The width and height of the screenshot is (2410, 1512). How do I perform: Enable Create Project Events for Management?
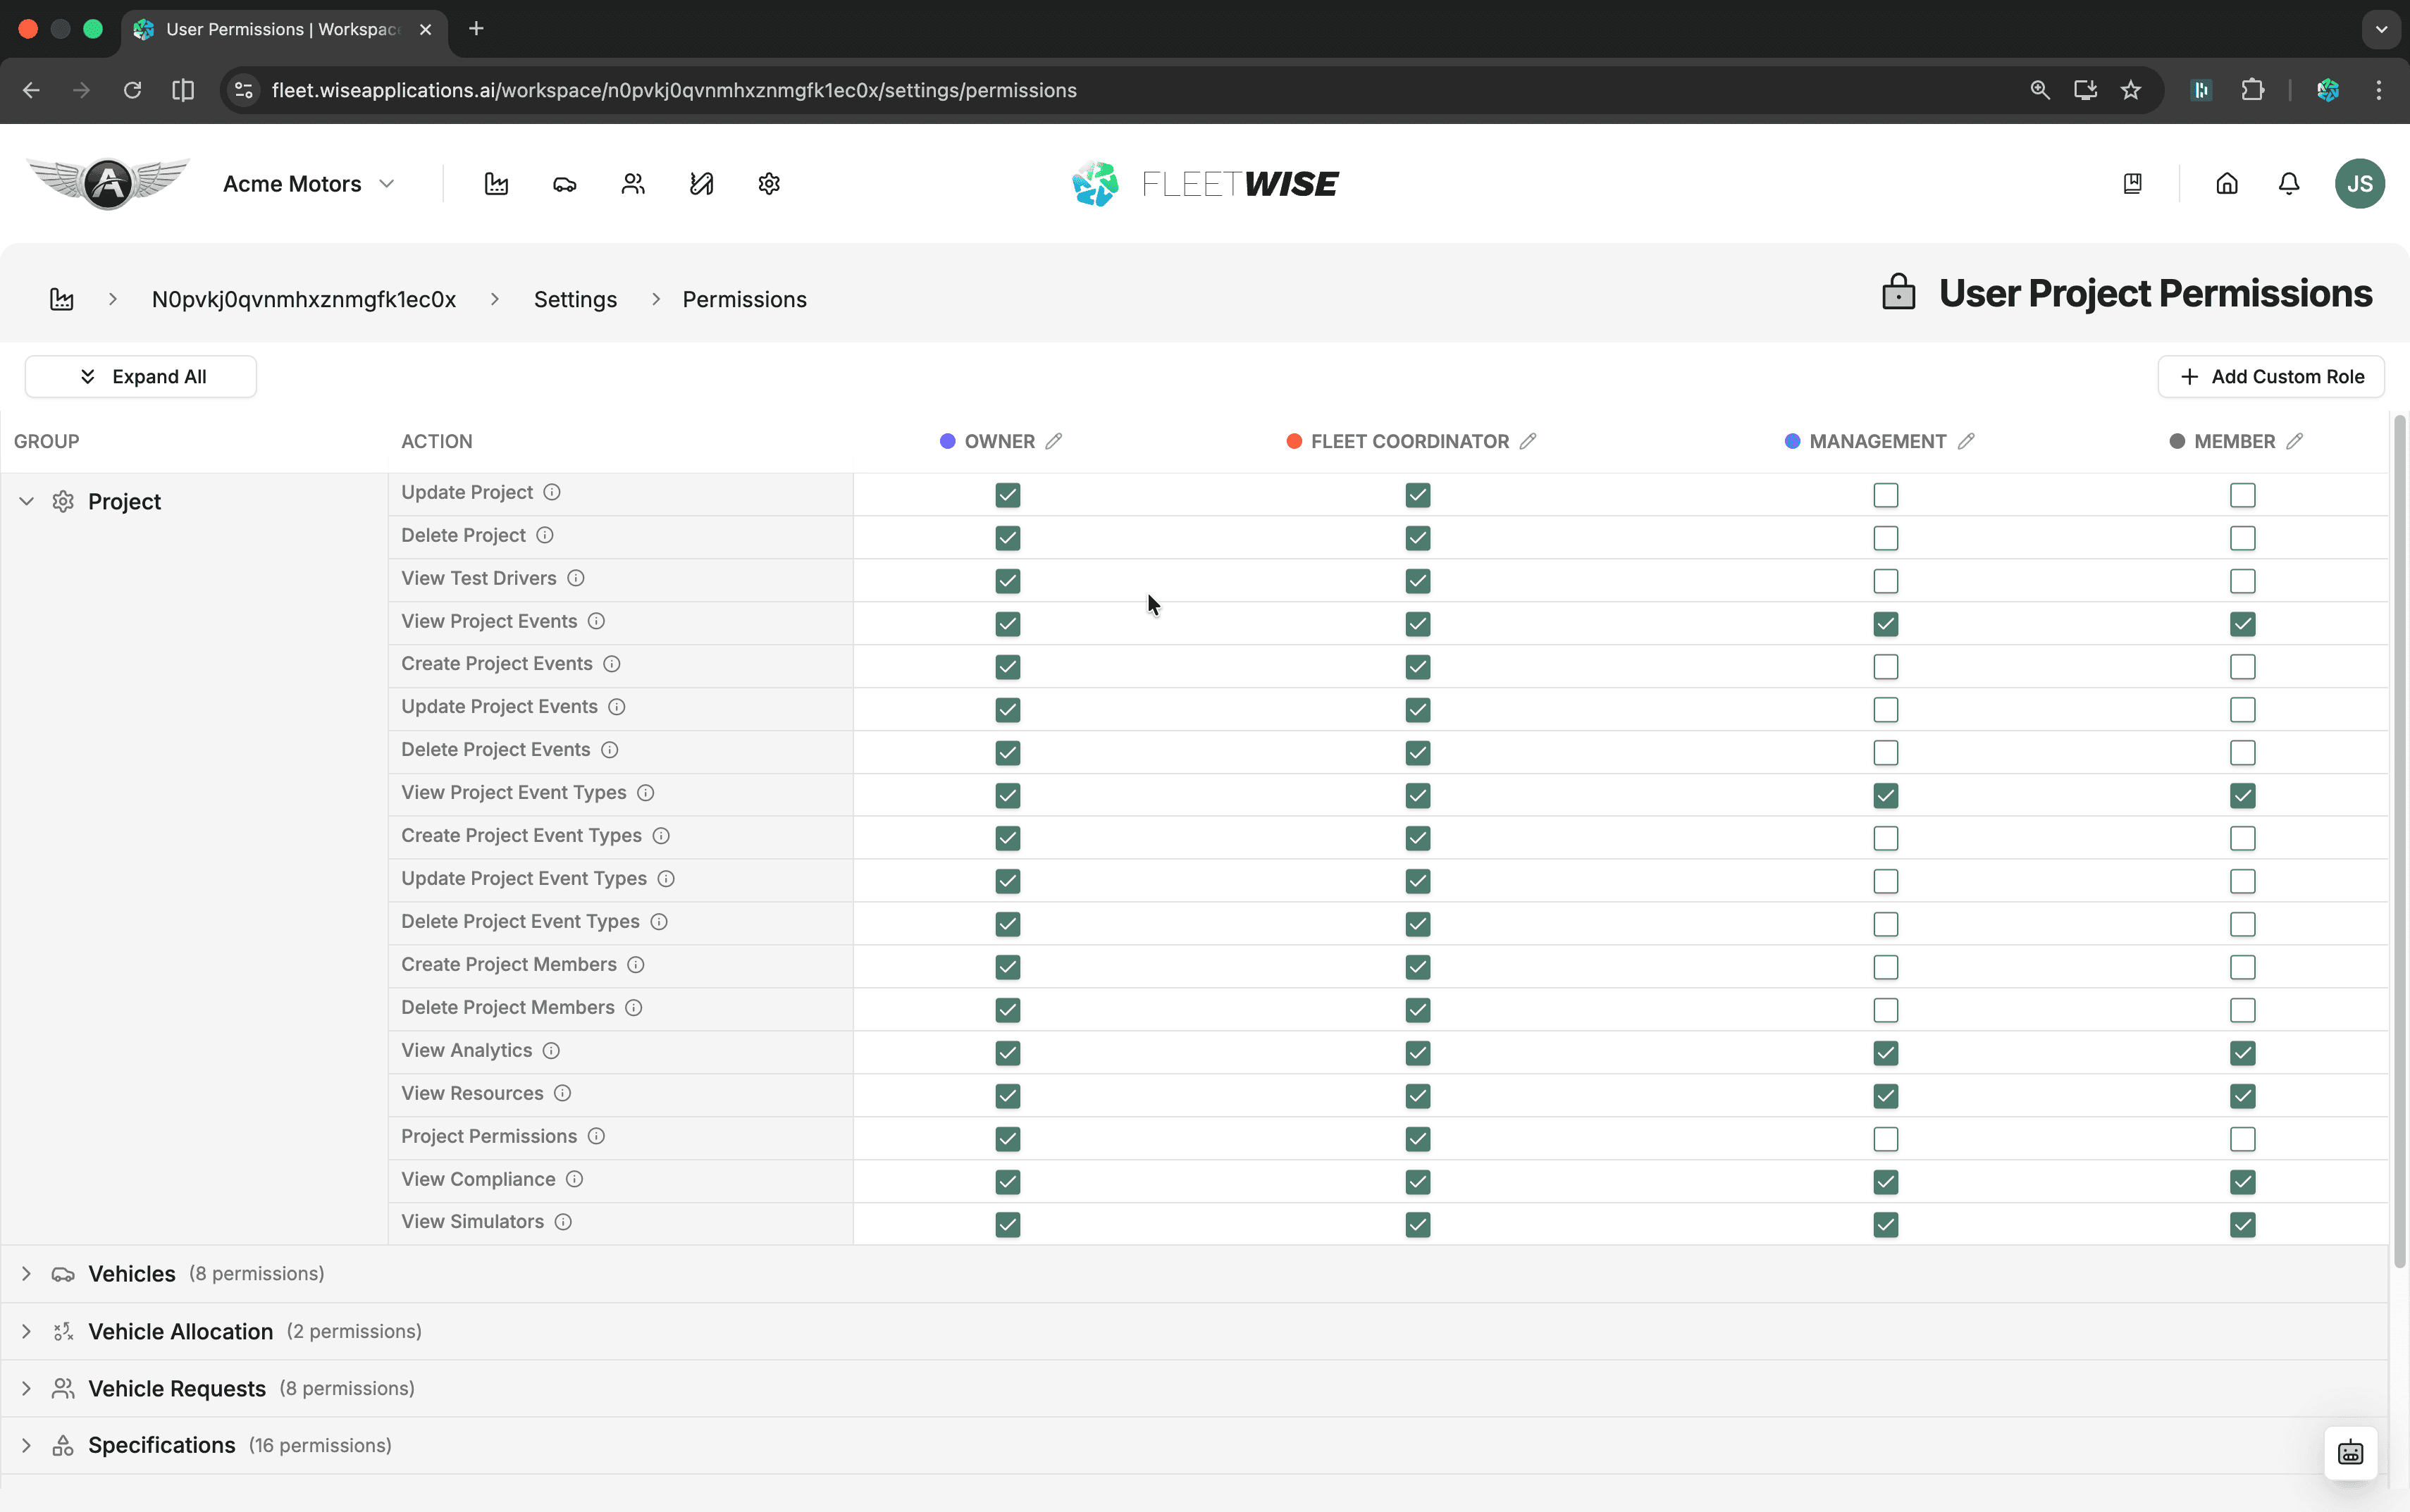(1885, 667)
